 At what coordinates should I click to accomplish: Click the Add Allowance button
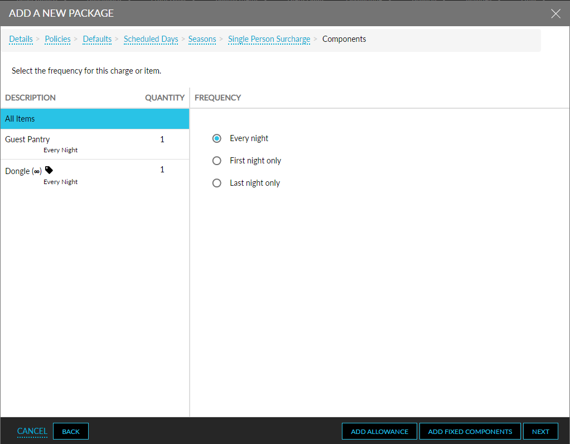click(379, 431)
